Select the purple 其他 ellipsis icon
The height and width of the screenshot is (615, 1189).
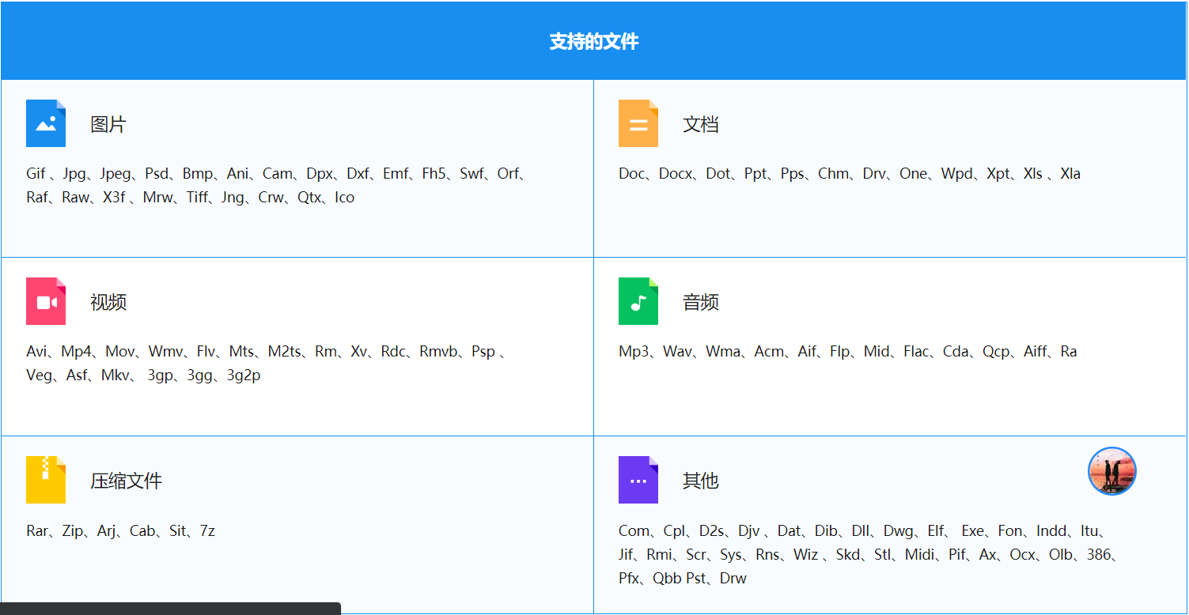[x=638, y=479]
